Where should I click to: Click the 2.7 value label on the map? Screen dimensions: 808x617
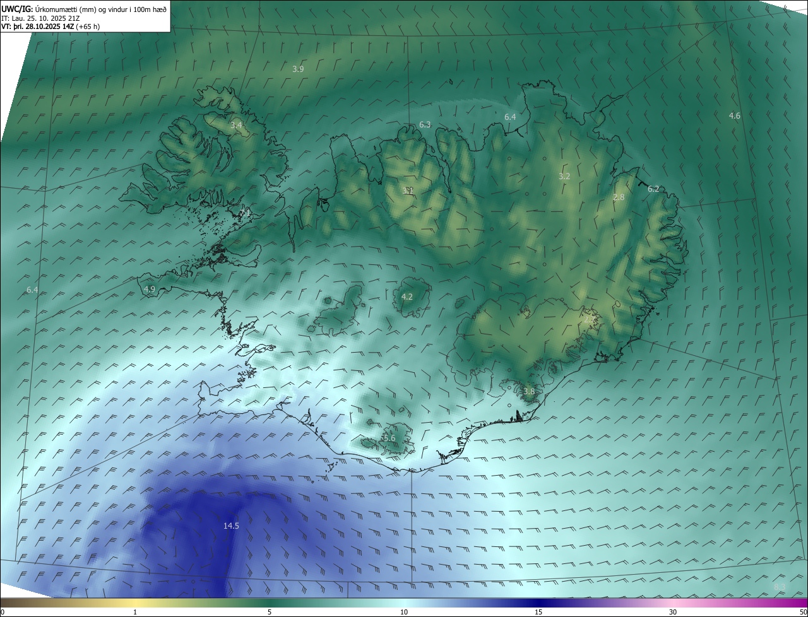point(588,319)
